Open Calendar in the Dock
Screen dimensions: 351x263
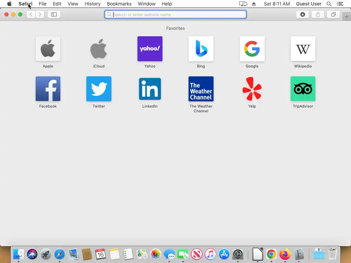100,254
